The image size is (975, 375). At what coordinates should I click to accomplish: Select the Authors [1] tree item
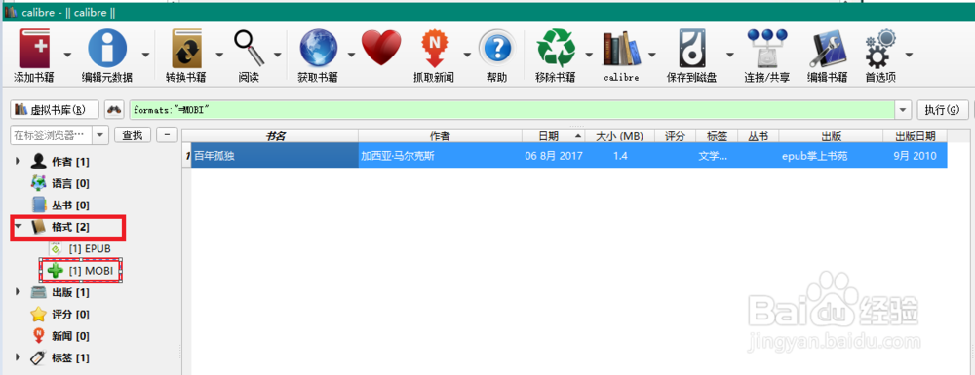[x=59, y=162]
